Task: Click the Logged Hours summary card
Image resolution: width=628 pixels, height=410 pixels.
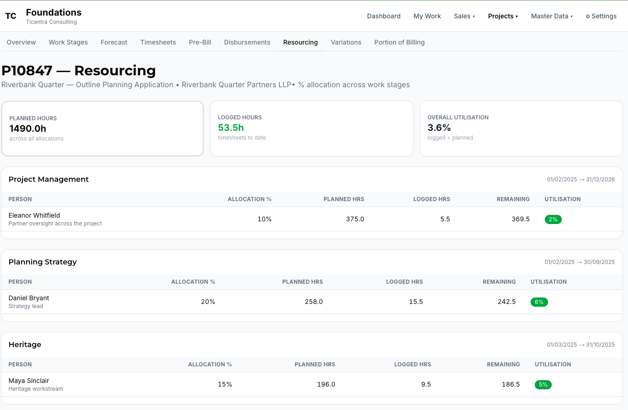Action: pyautogui.click(x=312, y=129)
